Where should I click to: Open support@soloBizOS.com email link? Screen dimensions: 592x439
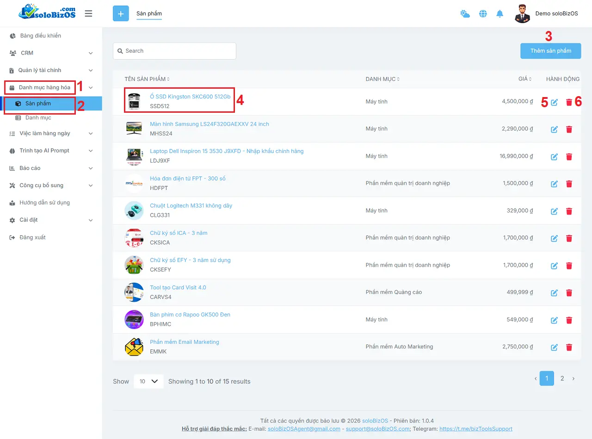click(x=378, y=429)
